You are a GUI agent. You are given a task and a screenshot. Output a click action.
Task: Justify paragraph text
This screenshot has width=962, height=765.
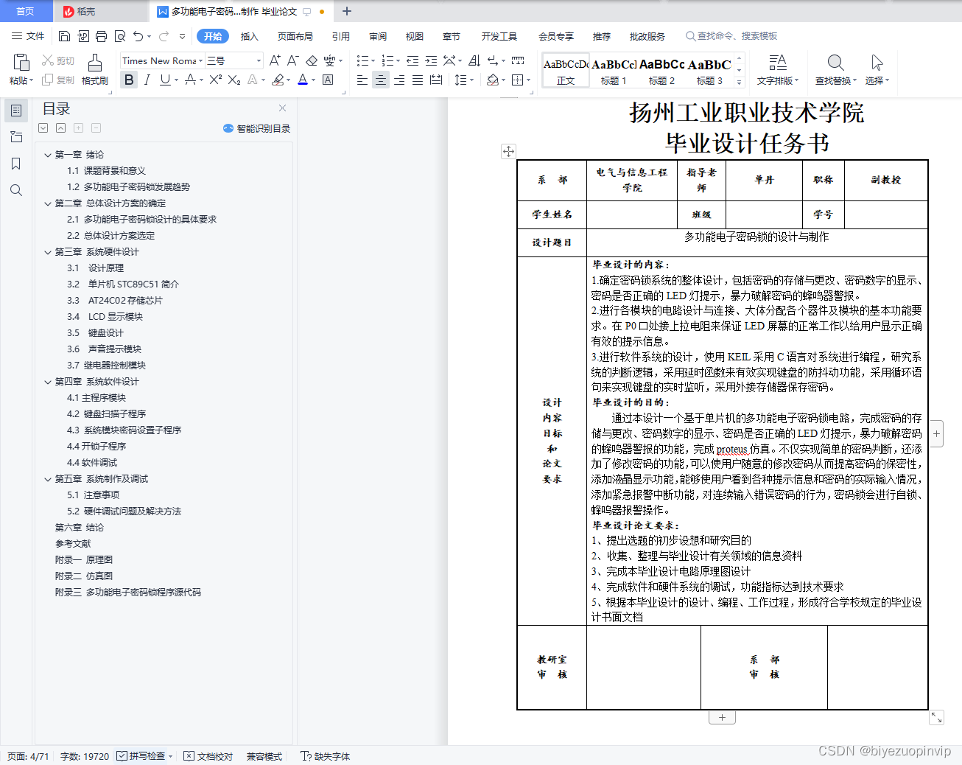pyautogui.click(x=418, y=80)
